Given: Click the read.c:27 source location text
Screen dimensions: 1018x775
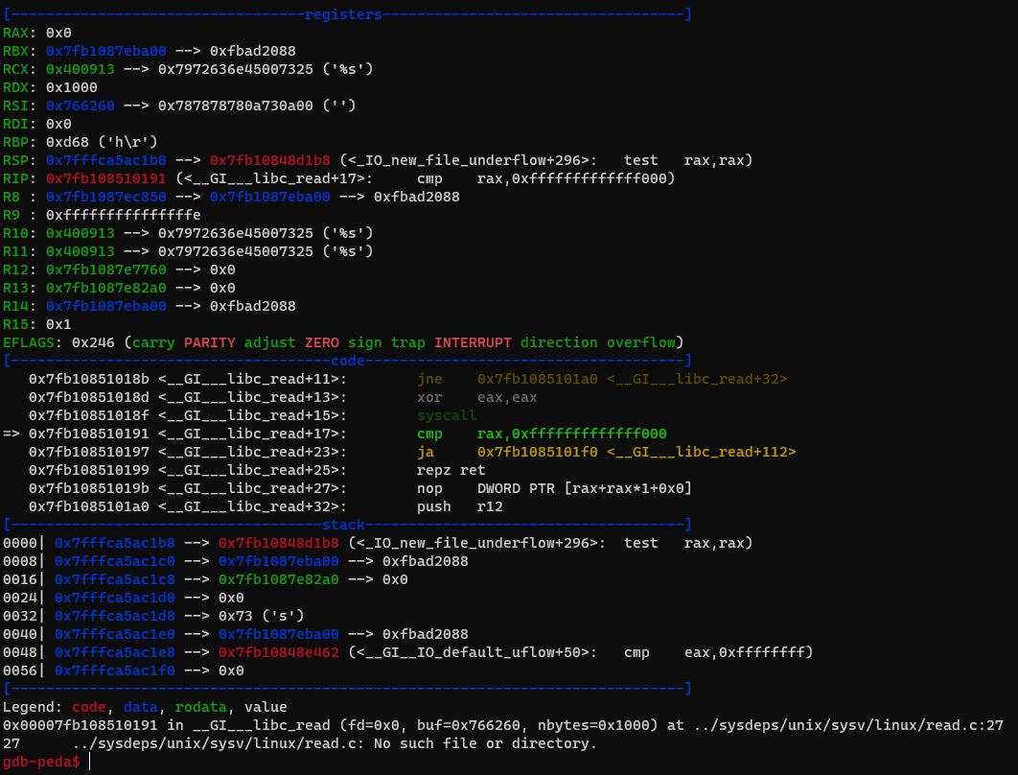Looking at the screenshot, I should 848,725.
